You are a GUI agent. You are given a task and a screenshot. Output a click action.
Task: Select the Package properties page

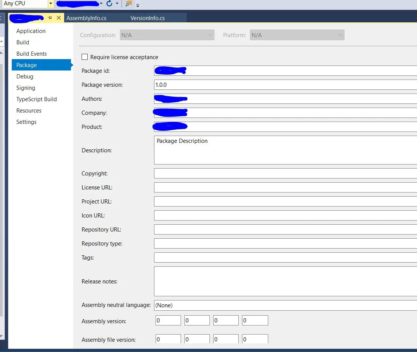(41, 65)
